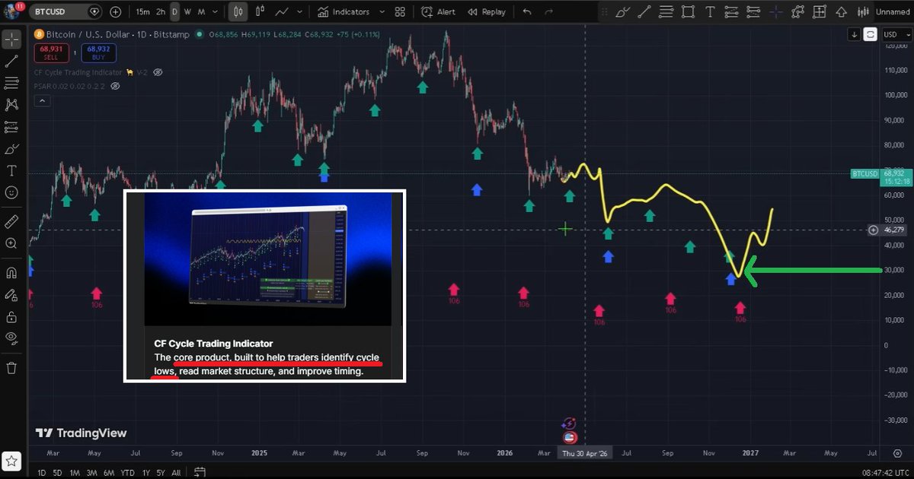Show the hidden CF Cycle Trading Indicator
This screenshot has height=479, width=914.
pyautogui.click(x=158, y=72)
